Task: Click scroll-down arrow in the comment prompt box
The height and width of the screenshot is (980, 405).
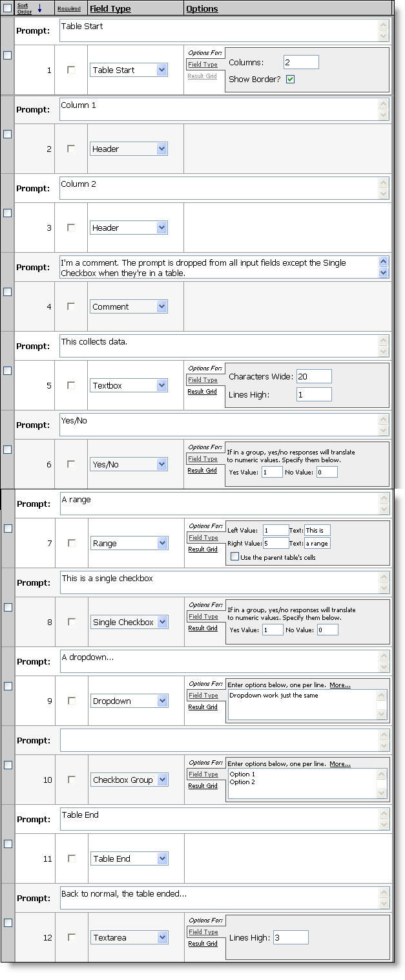Action: point(383,273)
